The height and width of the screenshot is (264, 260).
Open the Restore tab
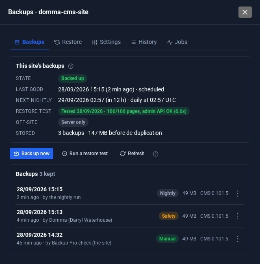68,42
